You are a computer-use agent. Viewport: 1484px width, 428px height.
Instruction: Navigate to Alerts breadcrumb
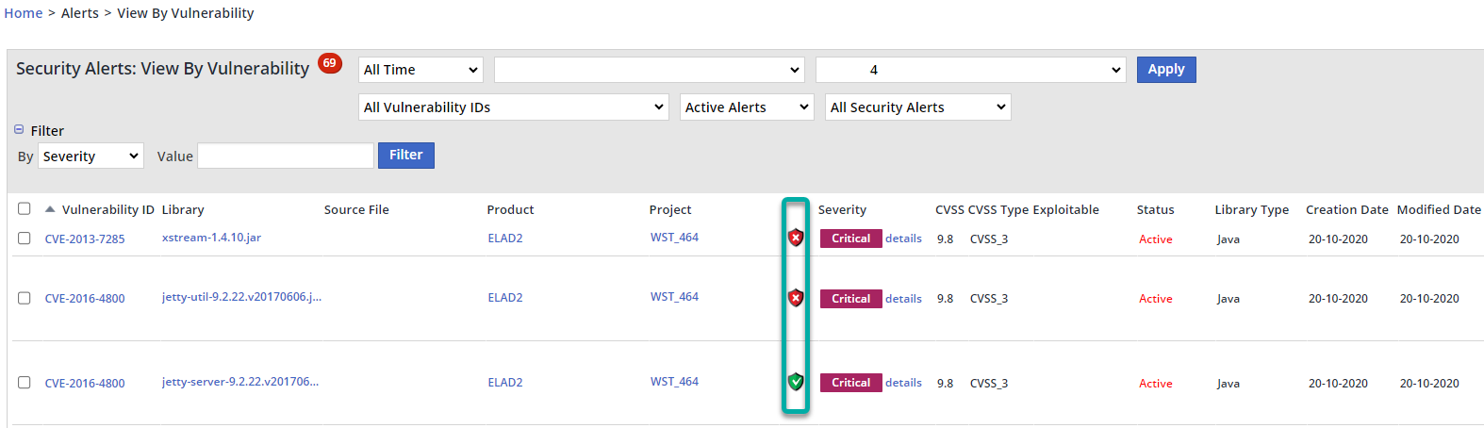point(80,13)
